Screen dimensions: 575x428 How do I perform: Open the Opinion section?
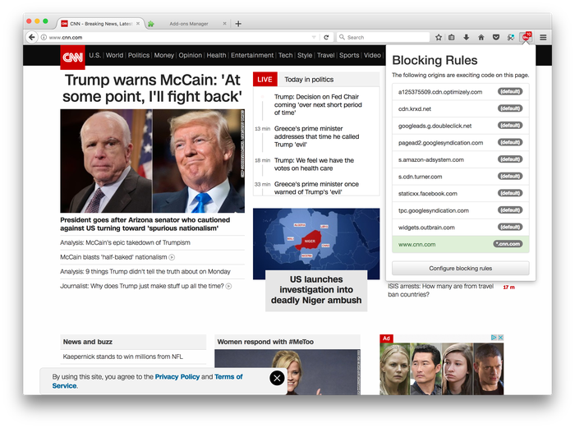pos(190,55)
